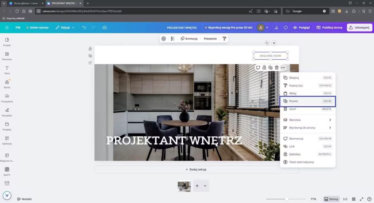Open the Marka brand panel
Screen dimensions: 374x203
click(x=7, y=84)
